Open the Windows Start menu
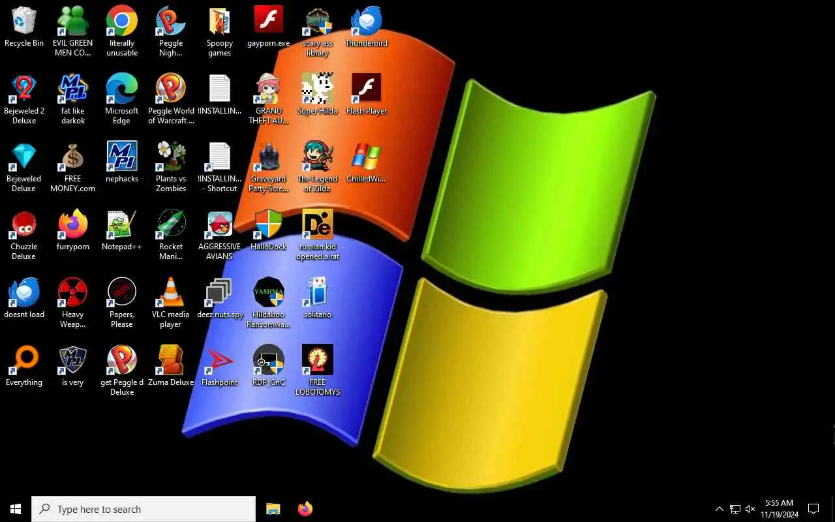 16,509
